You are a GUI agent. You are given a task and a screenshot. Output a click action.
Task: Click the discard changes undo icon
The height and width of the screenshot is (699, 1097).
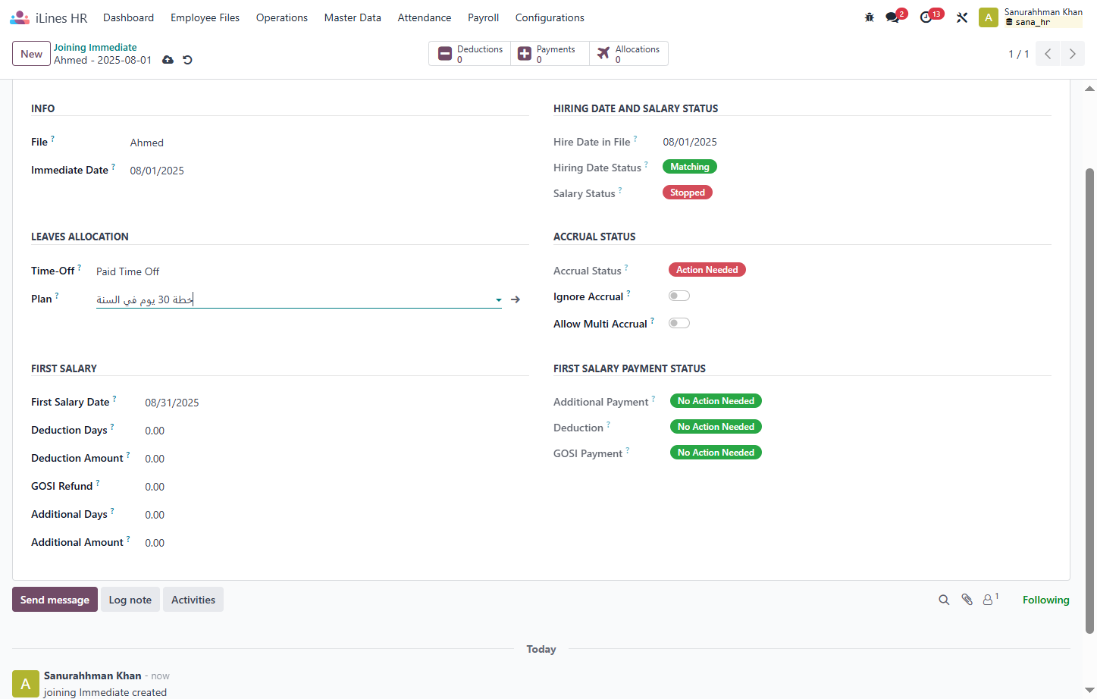[187, 60]
